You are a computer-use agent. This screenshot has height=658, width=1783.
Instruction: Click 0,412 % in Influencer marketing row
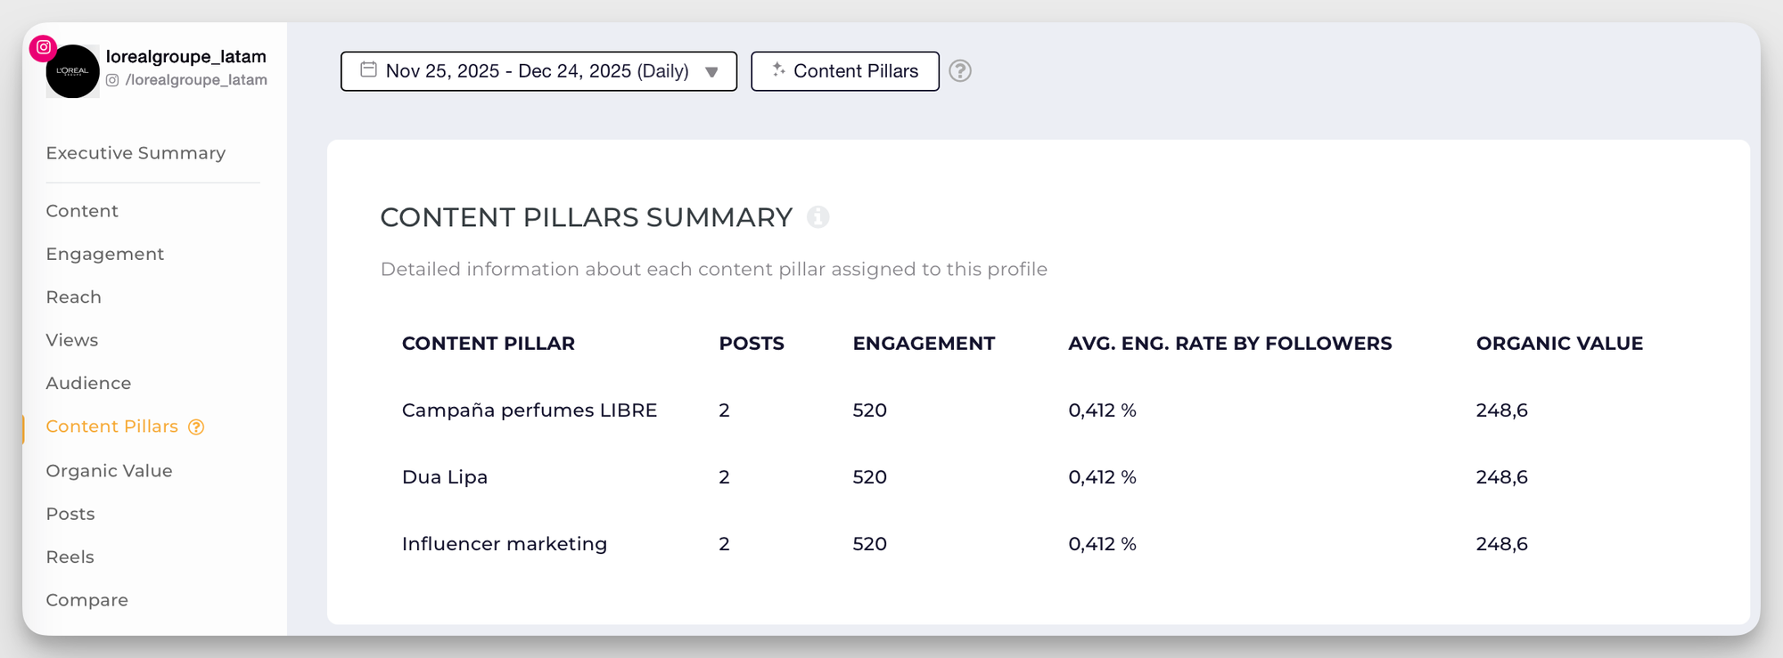click(x=1103, y=544)
